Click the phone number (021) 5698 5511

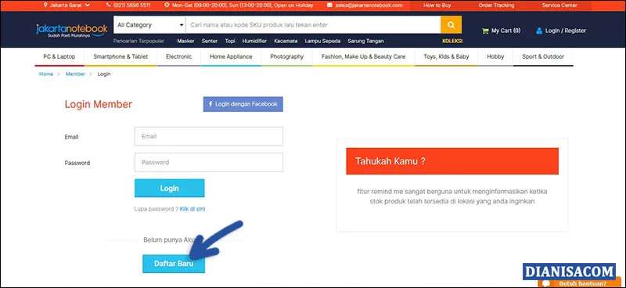pos(132,5)
